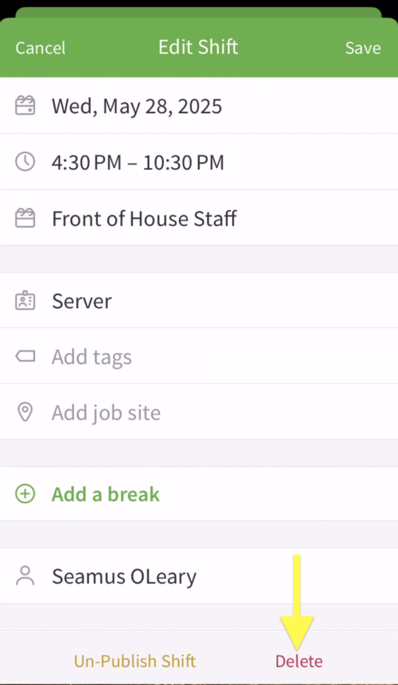Screen dimensions: 398x685
Task: Tap the location pin icon for job site
Action: (25, 412)
